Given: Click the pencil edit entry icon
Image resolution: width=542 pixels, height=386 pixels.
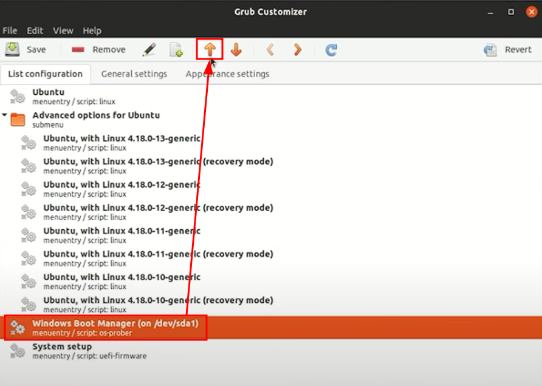Looking at the screenshot, I should (x=149, y=49).
